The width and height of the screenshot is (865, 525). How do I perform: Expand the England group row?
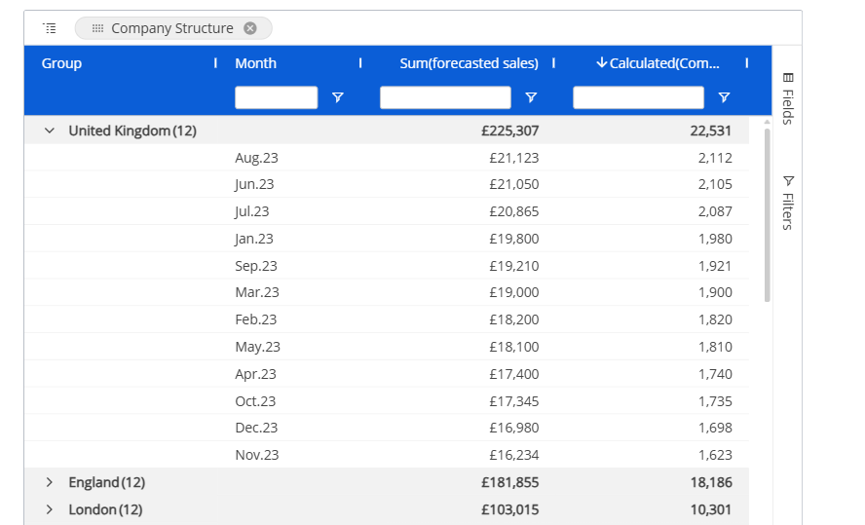pyautogui.click(x=49, y=482)
